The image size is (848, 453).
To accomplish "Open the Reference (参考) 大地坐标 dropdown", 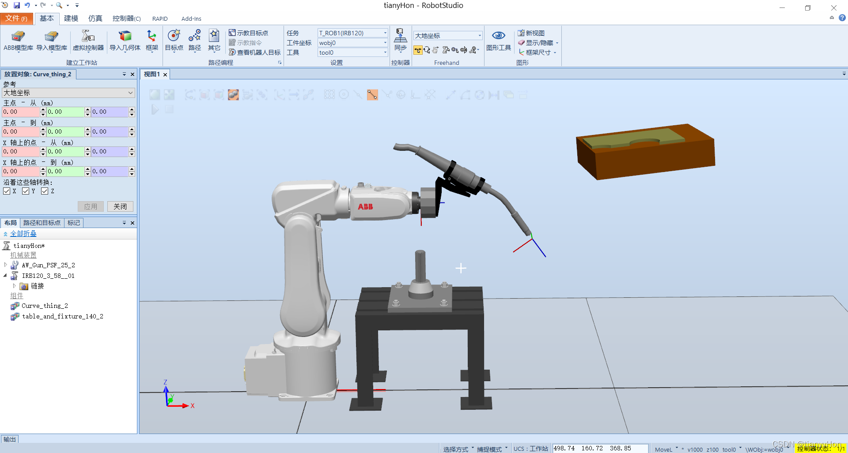I will [68, 93].
